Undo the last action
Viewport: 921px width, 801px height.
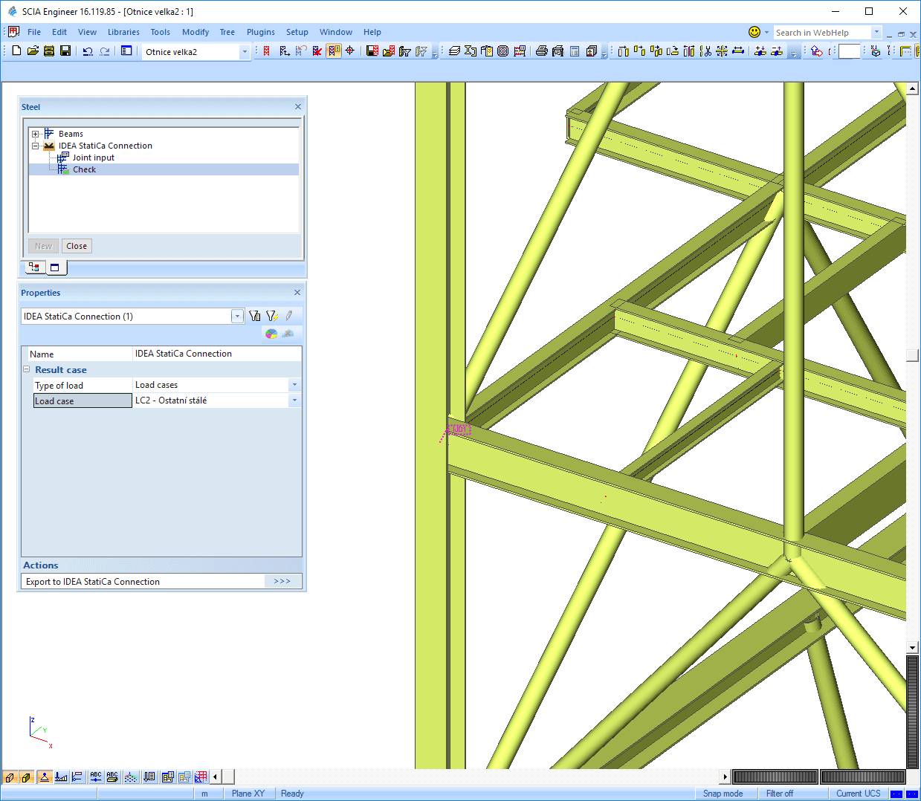pyautogui.click(x=88, y=51)
